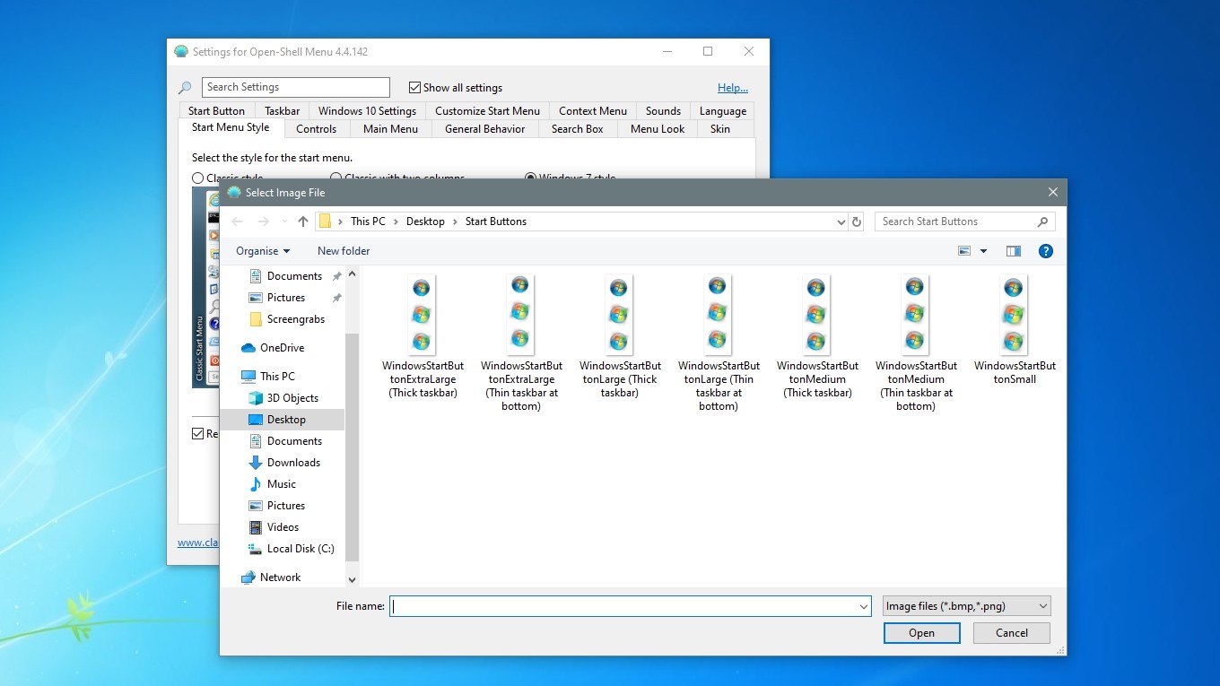
Task: Select WindowsStartButtonLarge (Thin taskbar at bottom) icon
Action: pos(718,315)
